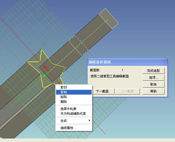Open 曲线属性... from the context menu
The height and width of the screenshot is (142, 175).
[x=74, y=128]
